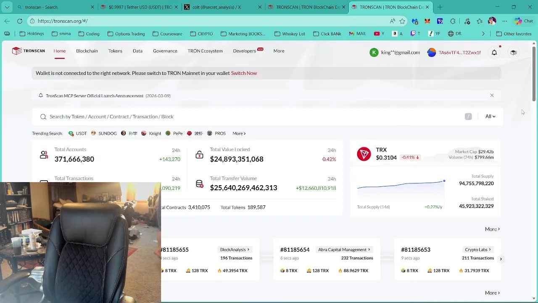Show next blocks with carousel arrow
Screen dimensions: 538x303
tap(501, 259)
